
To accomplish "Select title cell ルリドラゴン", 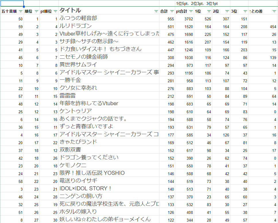I will pos(109,26).
